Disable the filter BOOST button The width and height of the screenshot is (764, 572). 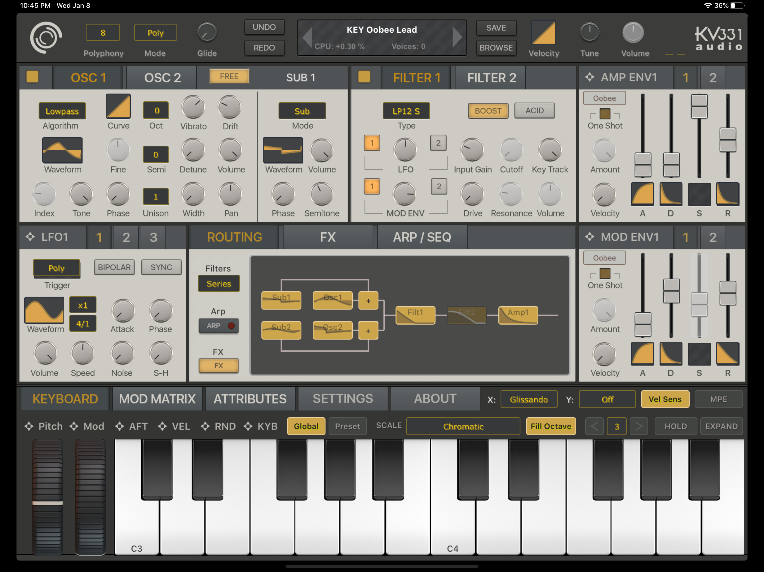coord(488,111)
